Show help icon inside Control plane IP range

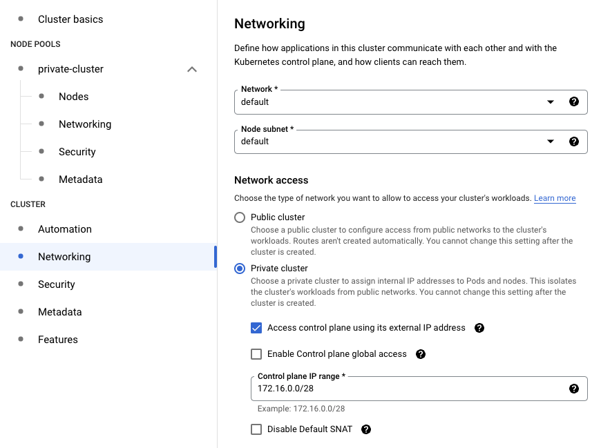574,389
